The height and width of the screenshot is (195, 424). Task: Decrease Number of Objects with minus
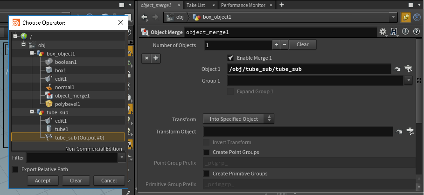coord(284,45)
